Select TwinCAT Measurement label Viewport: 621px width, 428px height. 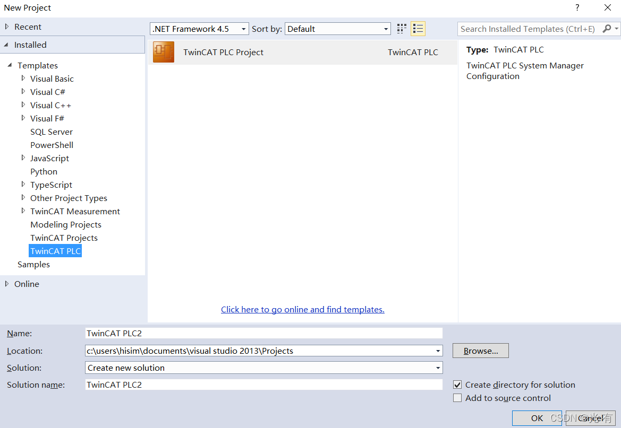(75, 211)
